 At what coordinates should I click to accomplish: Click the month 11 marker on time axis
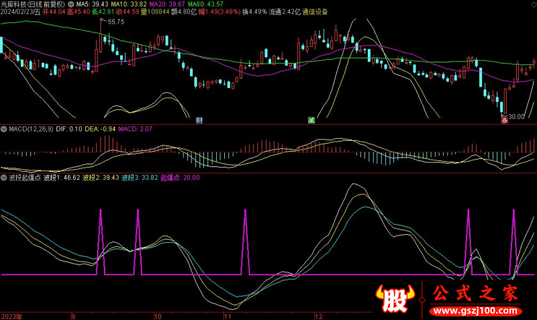(x=227, y=315)
